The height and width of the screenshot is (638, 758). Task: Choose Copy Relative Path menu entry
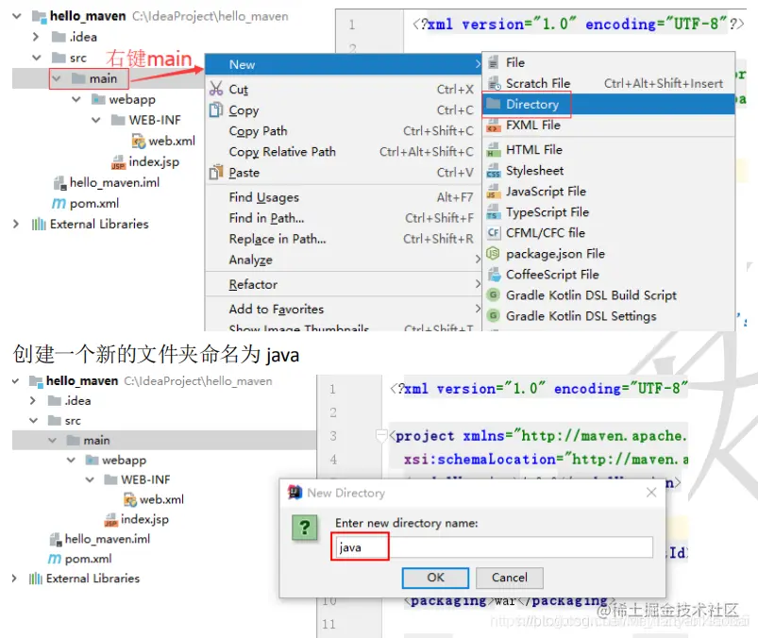tap(344, 152)
